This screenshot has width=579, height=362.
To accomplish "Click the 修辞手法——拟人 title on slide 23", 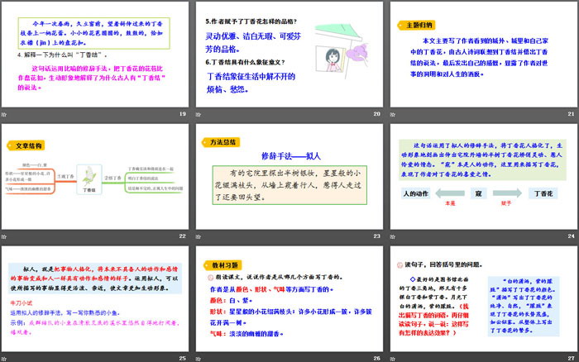I will click(x=289, y=155).
